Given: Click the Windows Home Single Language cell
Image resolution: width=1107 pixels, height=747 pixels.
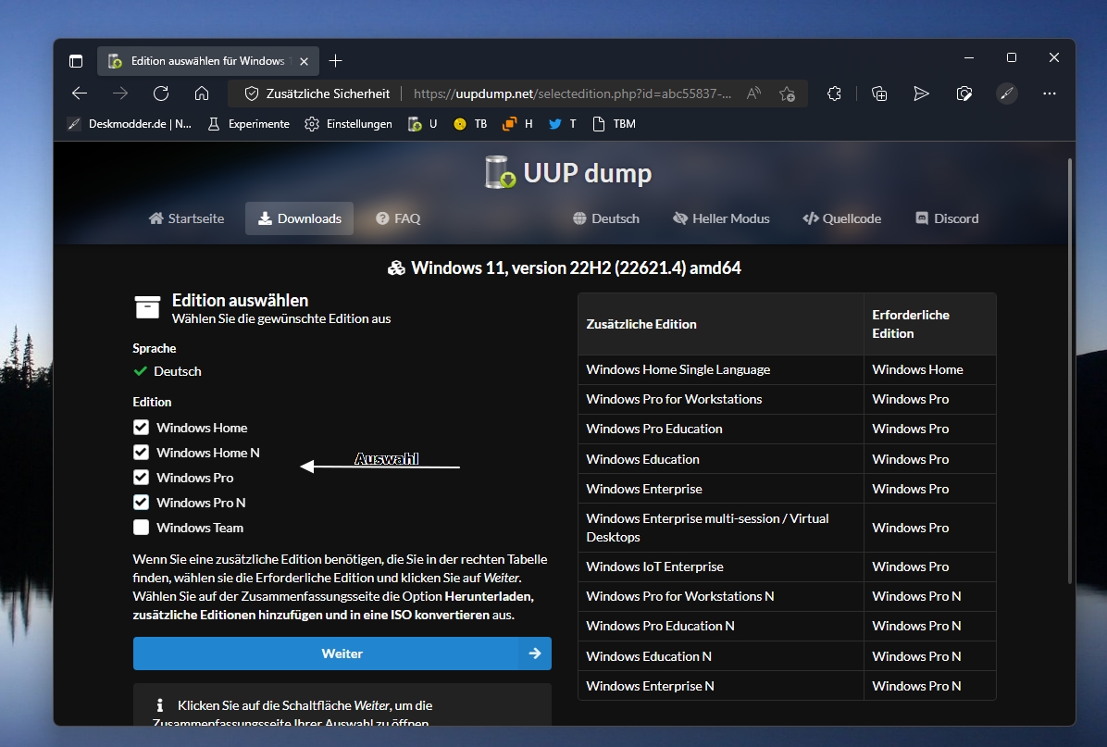Looking at the screenshot, I should tap(721, 369).
